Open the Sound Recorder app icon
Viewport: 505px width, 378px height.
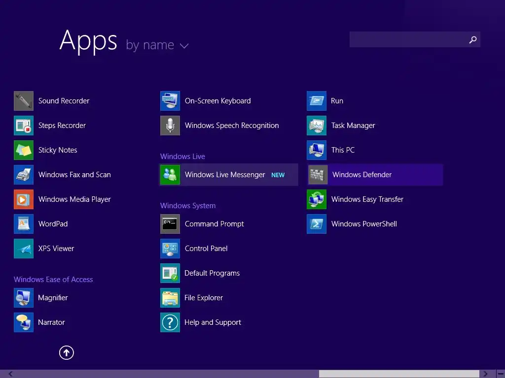point(24,101)
